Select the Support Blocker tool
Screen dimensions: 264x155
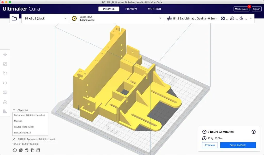pyautogui.click(x=5, y=102)
